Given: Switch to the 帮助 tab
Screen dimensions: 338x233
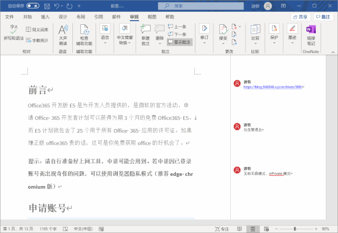Looking at the screenshot, I should [x=170, y=17].
